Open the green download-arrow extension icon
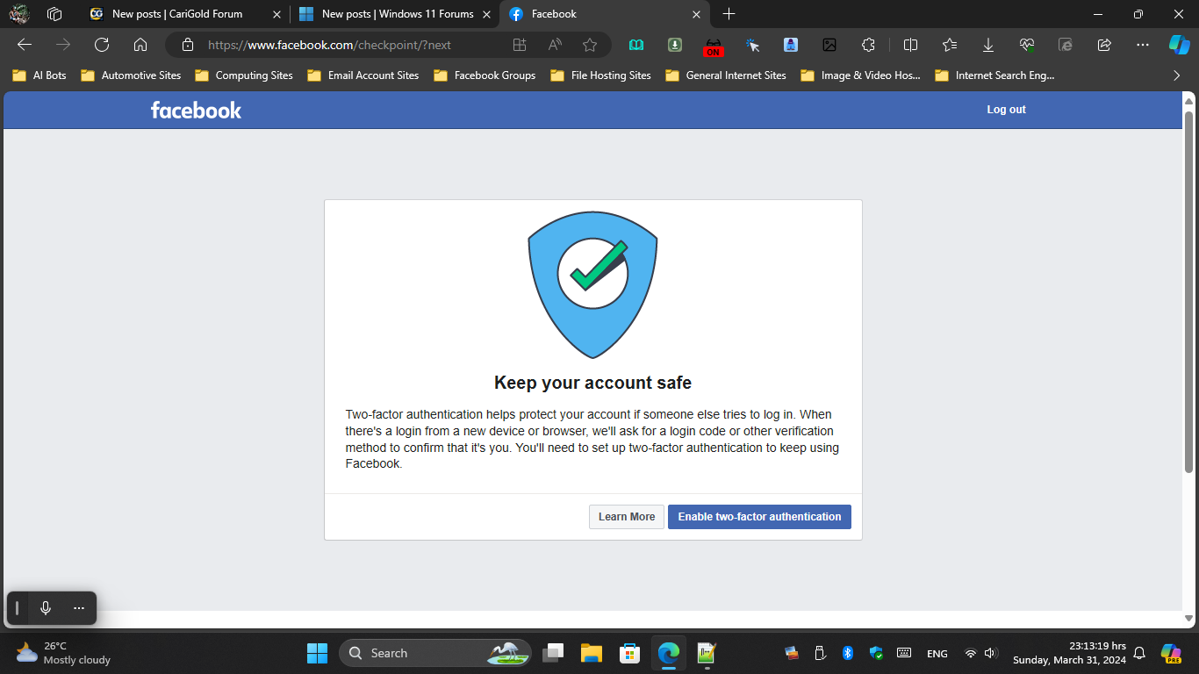This screenshot has height=674, width=1199. 675,45
